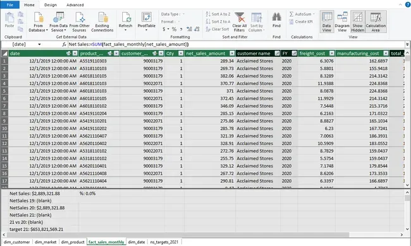Open Existing Connections
The width and height of the screenshot is (411, 246).
tap(102, 22)
